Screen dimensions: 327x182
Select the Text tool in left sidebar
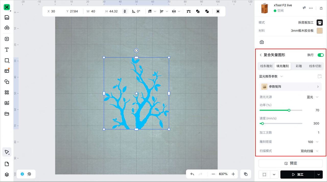pos(7,50)
